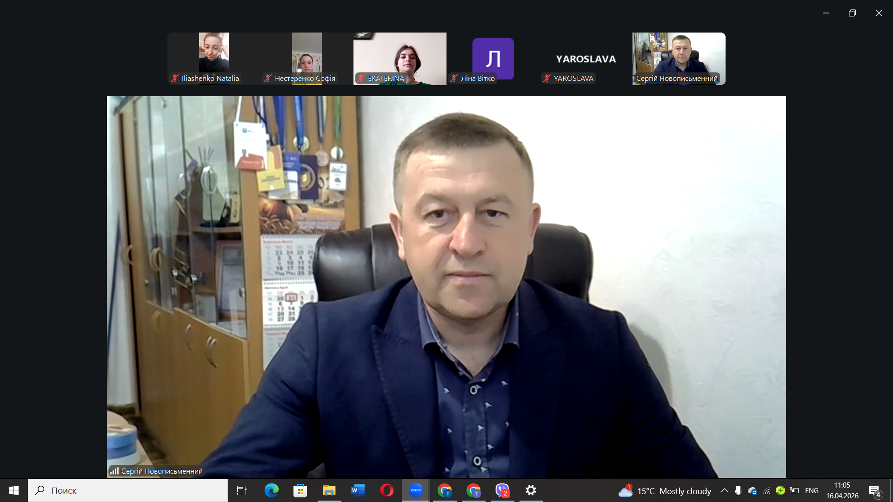
Task: Click YAROSLAVA's muted microphone icon
Action: click(x=547, y=78)
